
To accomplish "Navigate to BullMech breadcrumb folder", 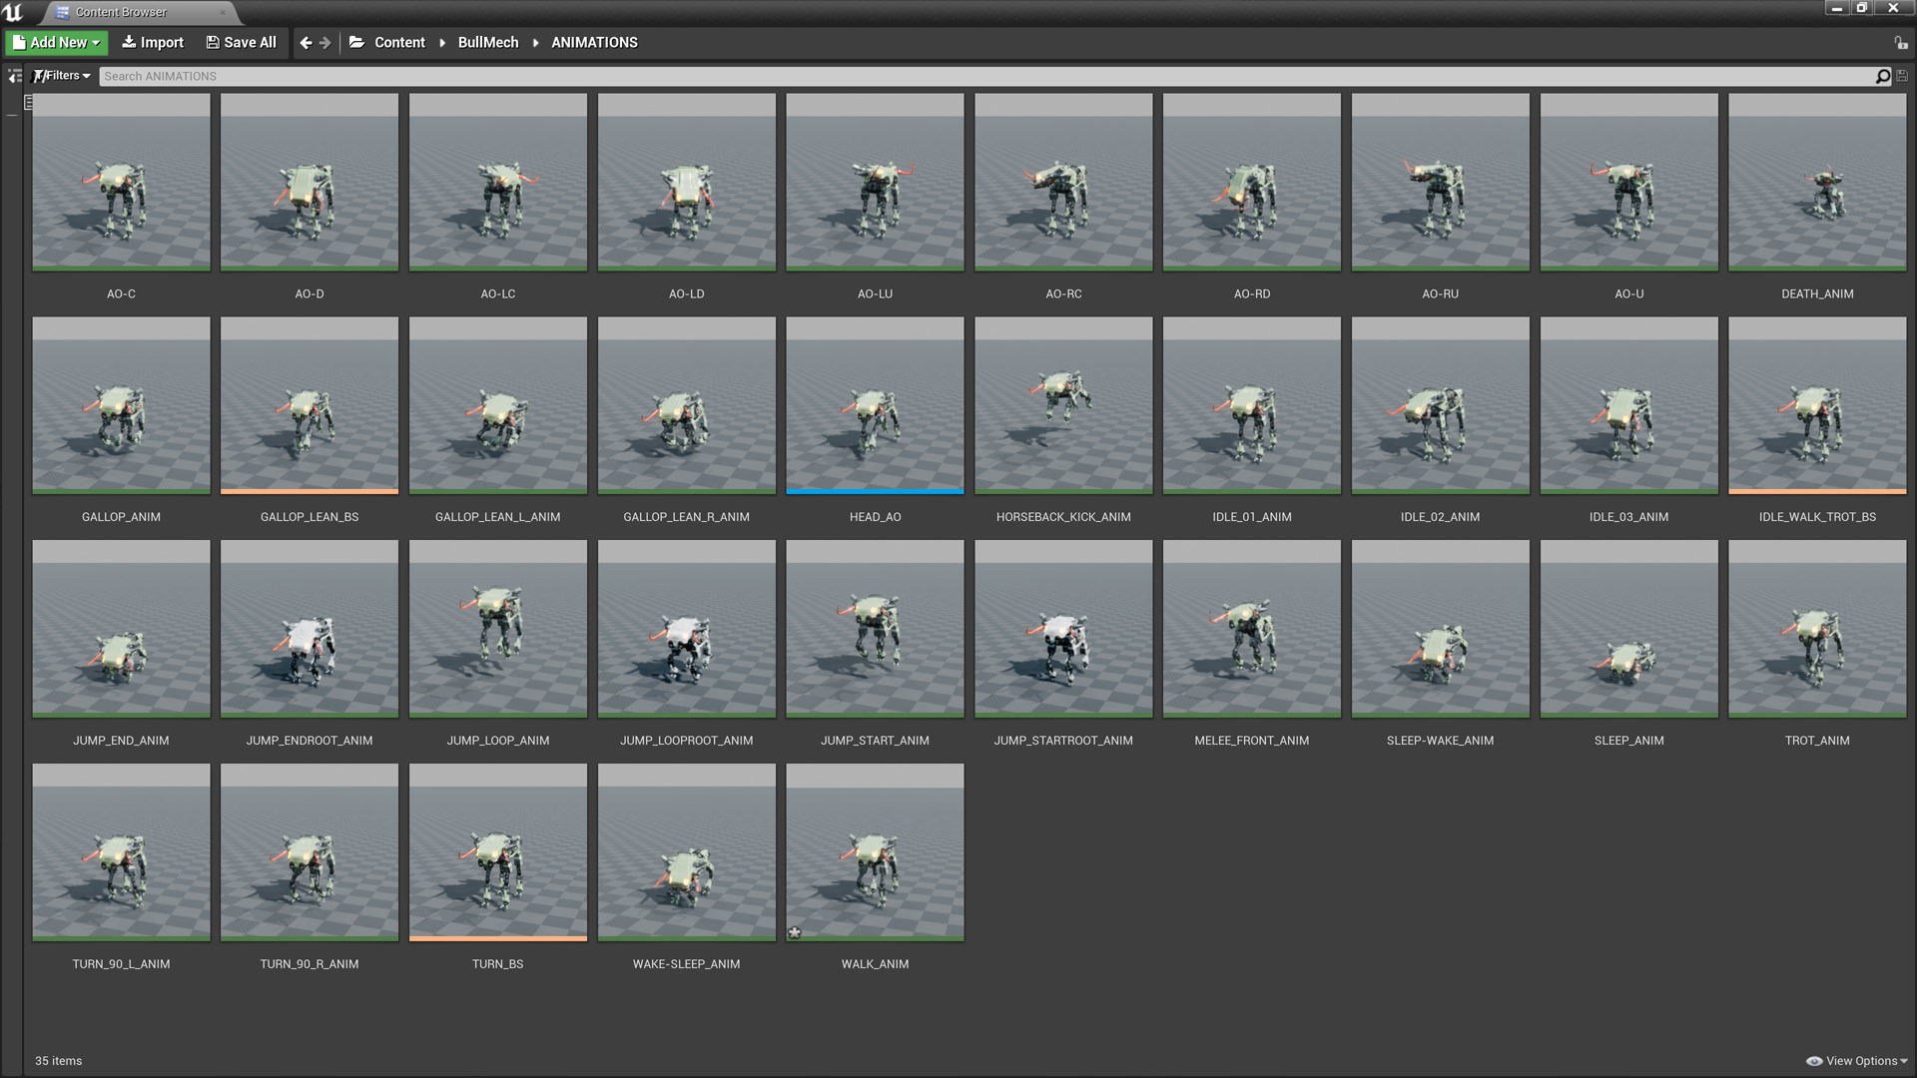I will 487,43.
